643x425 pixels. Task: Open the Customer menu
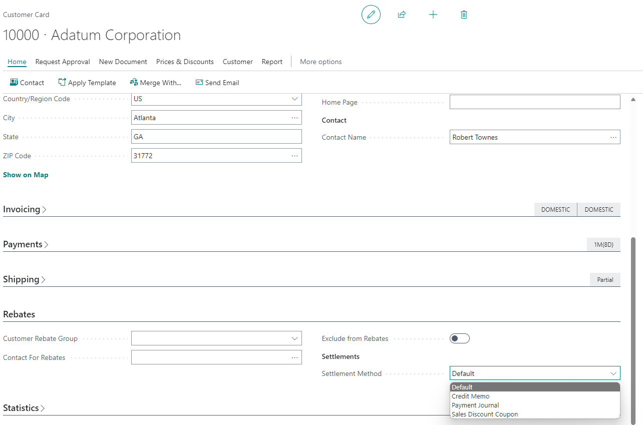click(238, 62)
